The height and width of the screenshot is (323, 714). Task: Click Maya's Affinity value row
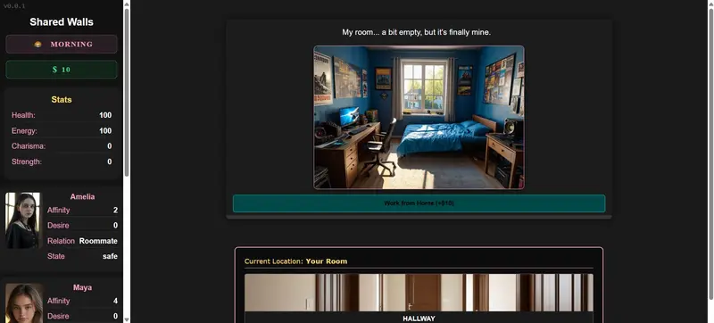point(82,302)
